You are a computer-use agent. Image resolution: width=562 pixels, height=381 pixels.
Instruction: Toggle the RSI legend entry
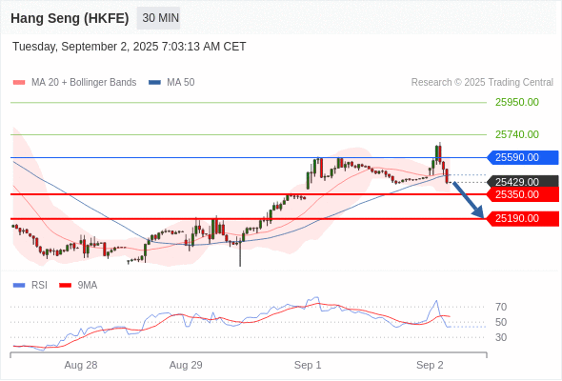pos(30,286)
